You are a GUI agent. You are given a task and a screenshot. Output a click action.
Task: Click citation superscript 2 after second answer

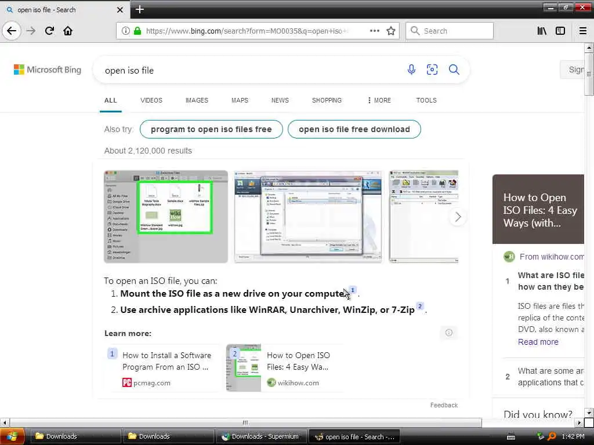pos(420,306)
